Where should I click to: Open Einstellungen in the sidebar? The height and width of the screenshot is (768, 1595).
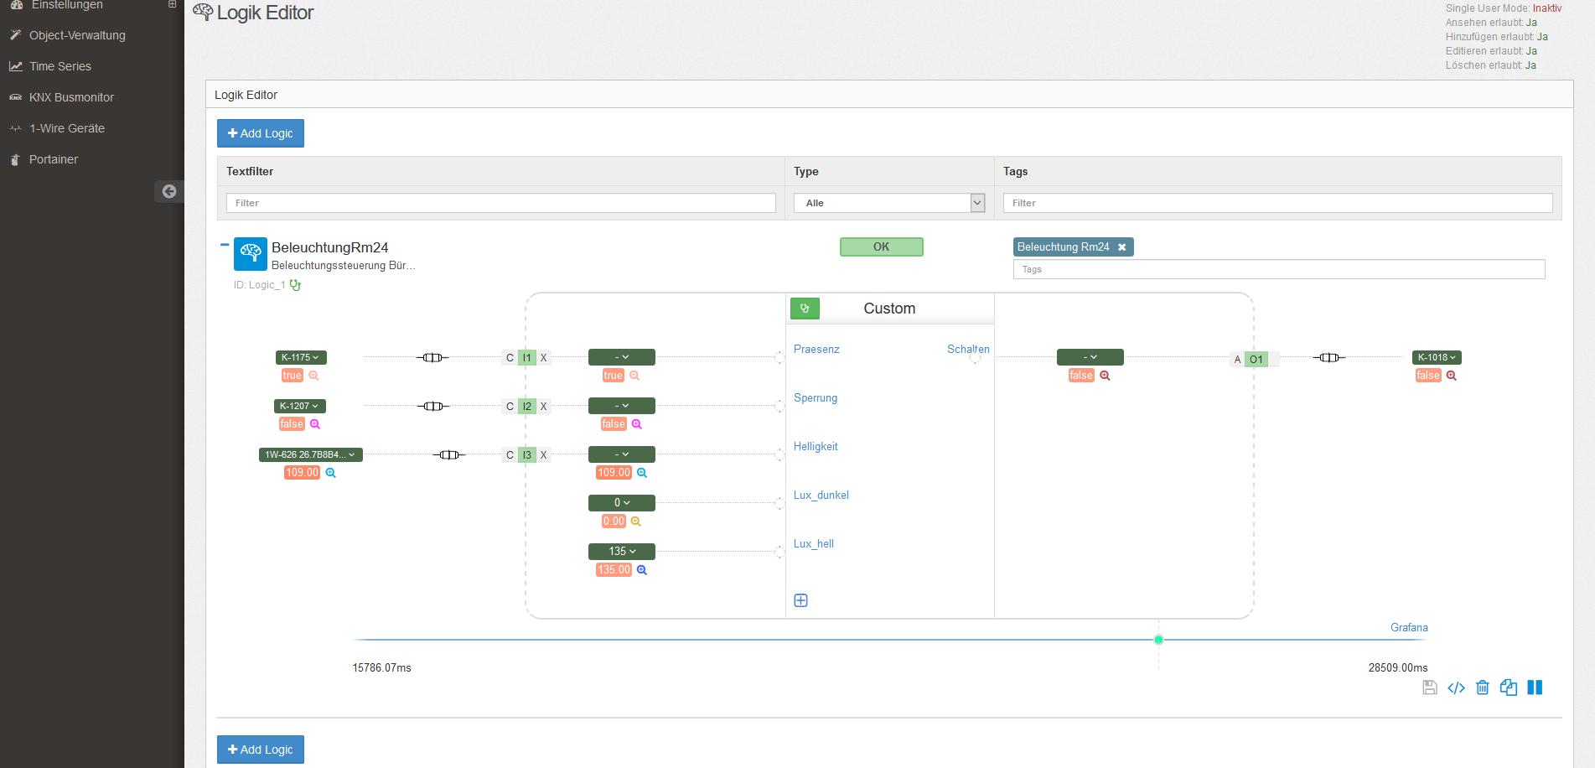pos(67,5)
